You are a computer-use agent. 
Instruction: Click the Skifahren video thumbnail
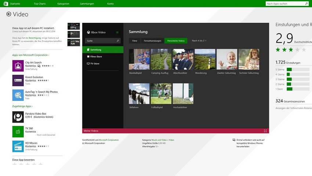139,94
